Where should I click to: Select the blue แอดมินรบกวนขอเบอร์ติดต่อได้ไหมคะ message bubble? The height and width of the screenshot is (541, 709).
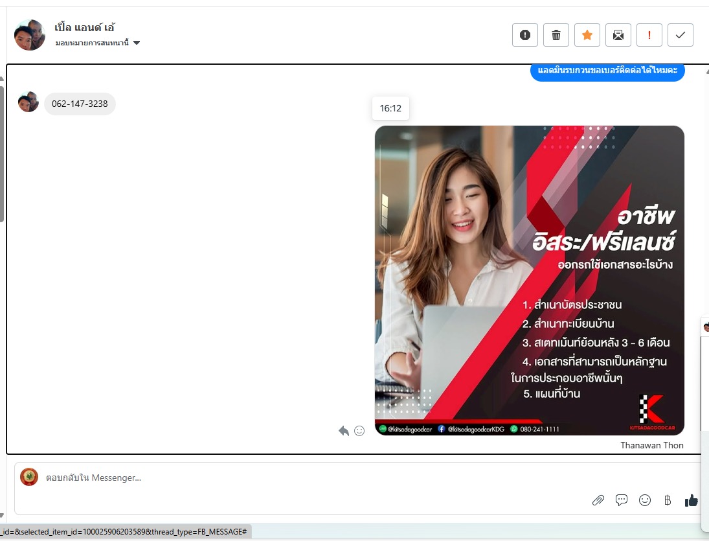(607, 71)
